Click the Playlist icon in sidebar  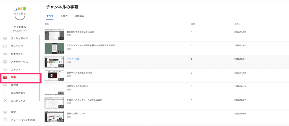[5, 54]
